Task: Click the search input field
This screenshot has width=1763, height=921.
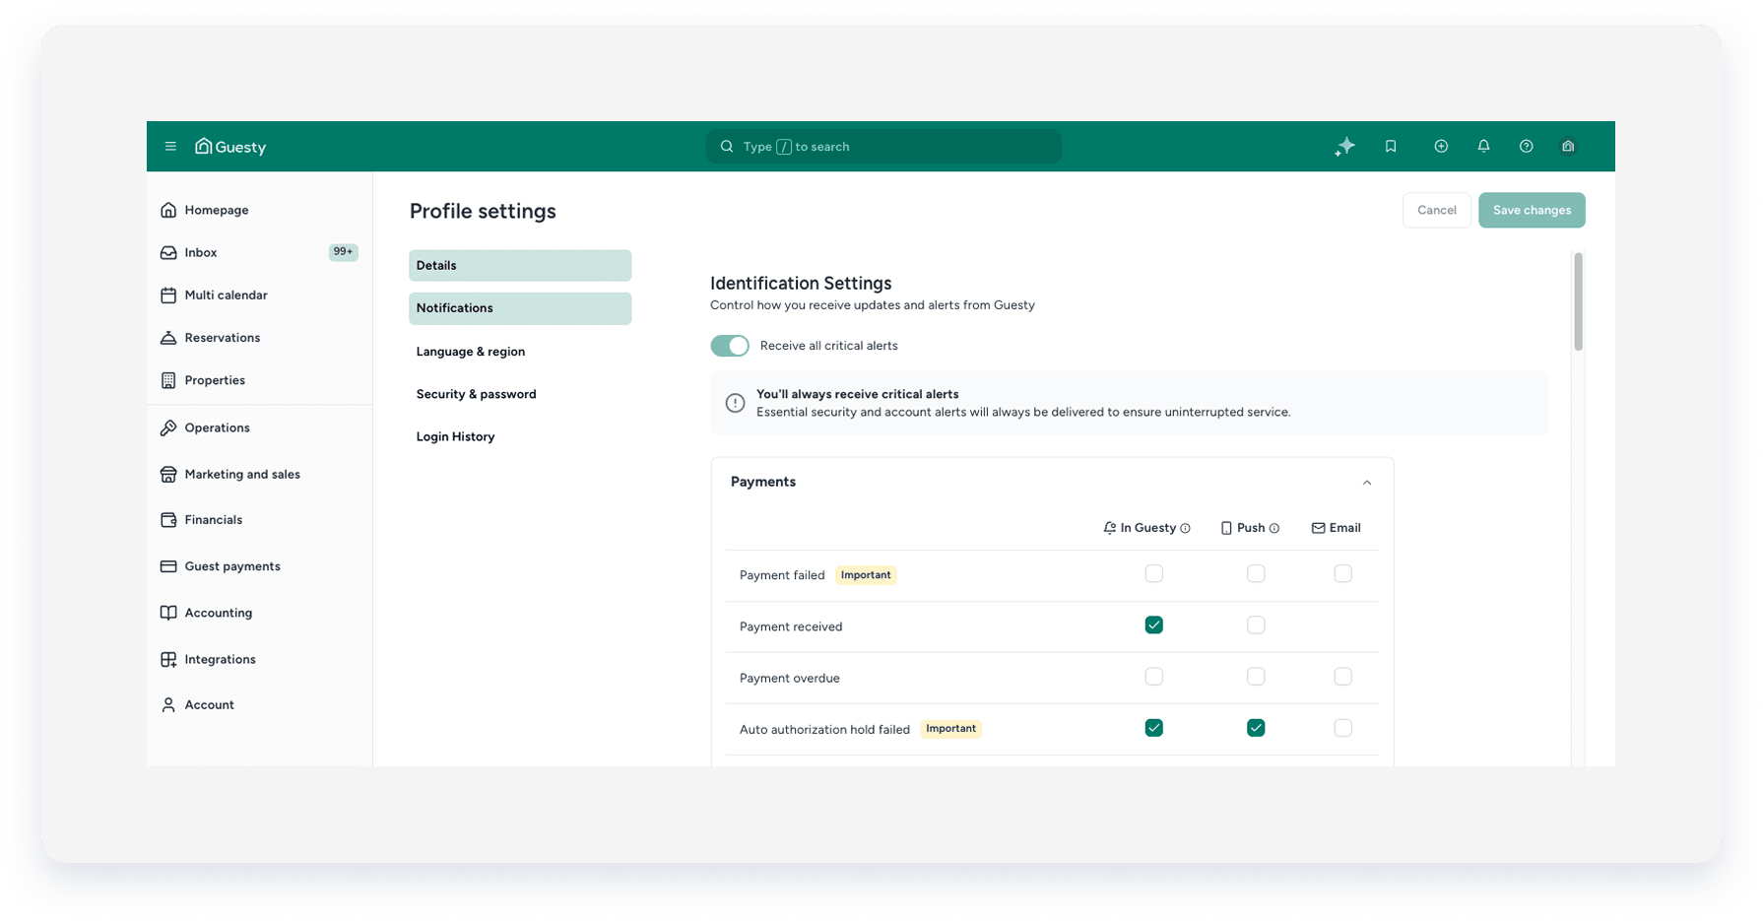Action: pos(883,147)
